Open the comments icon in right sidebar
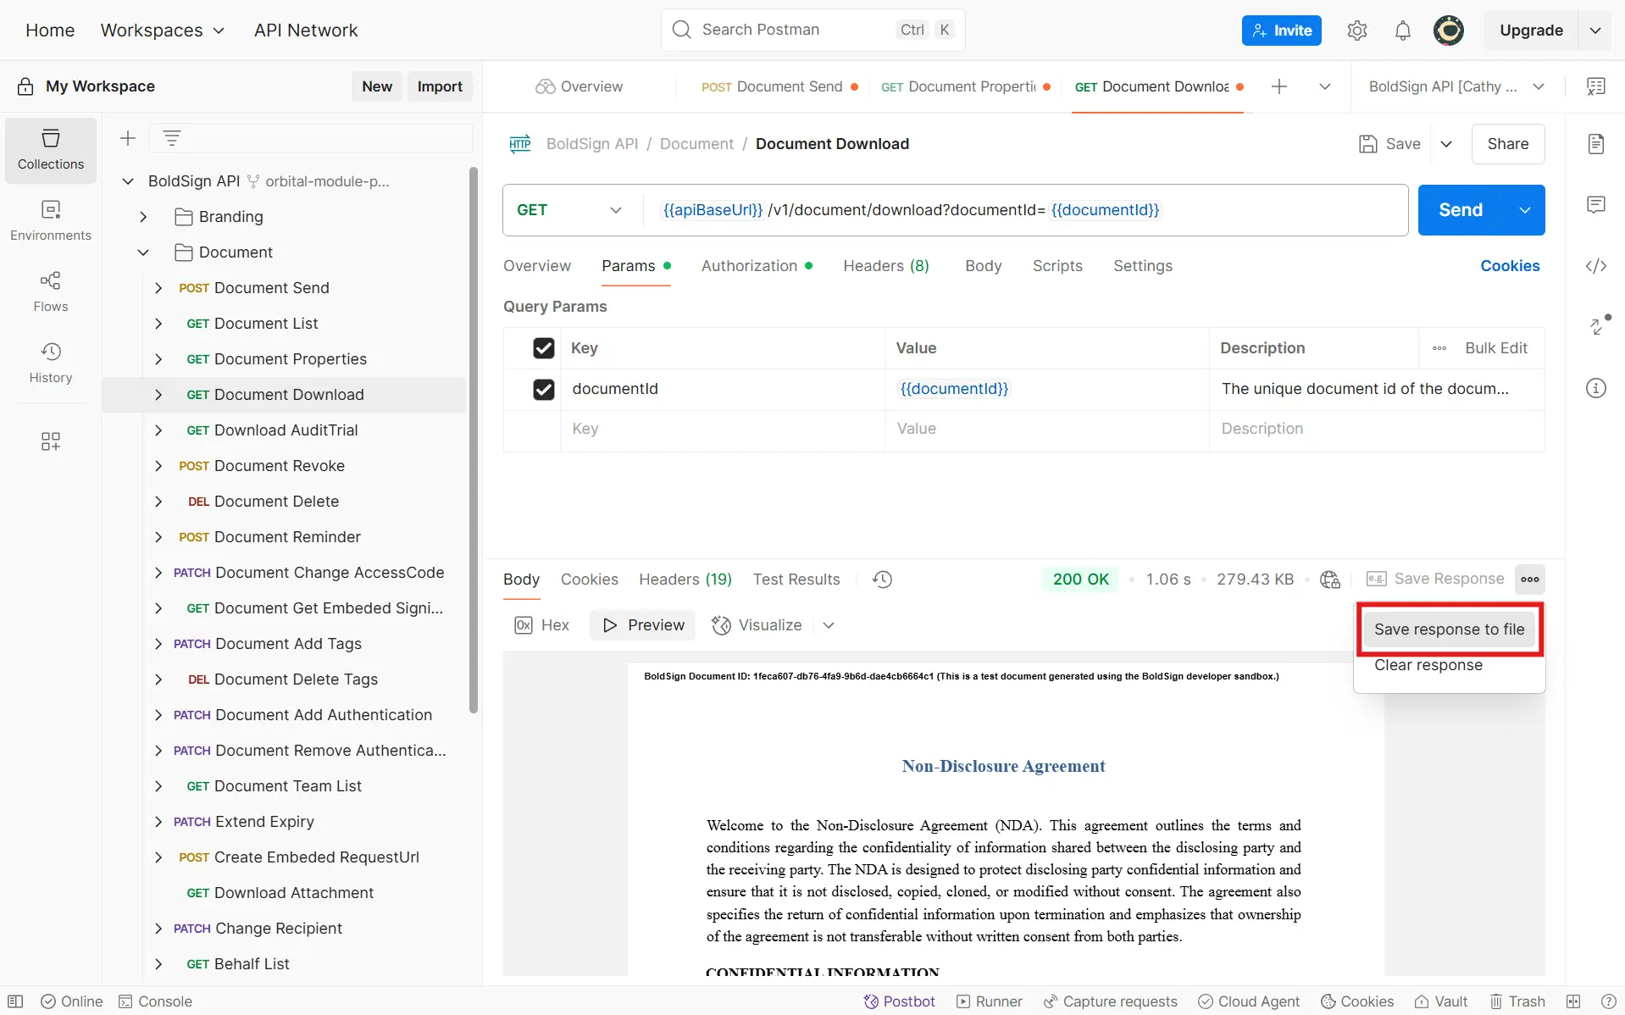The width and height of the screenshot is (1625, 1015). tap(1596, 205)
